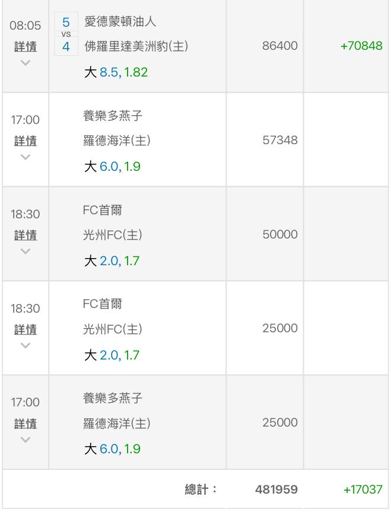Expand chevron for 25000 羅德海洋 bet row
391x512 pixels.
point(26,440)
